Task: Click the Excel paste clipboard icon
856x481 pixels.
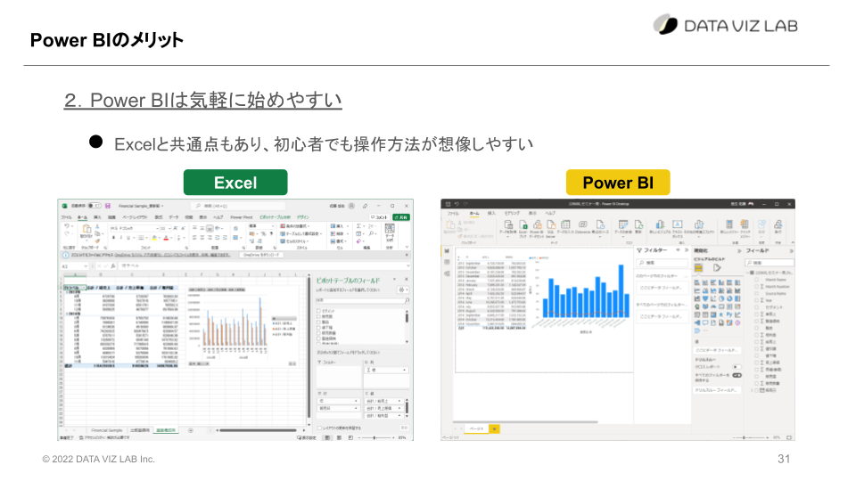Action: (x=86, y=230)
